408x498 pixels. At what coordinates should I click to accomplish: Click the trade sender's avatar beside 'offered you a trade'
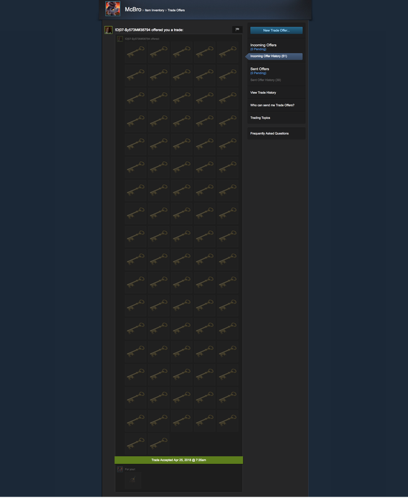[x=108, y=30]
